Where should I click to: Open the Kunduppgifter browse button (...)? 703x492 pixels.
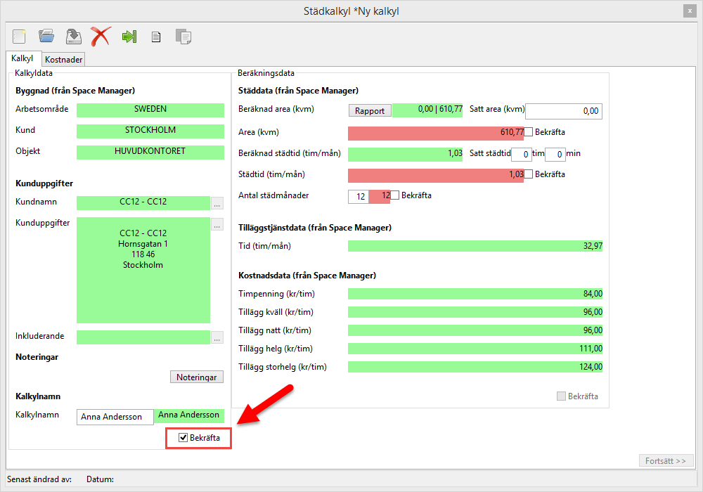pyautogui.click(x=217, y=225)
